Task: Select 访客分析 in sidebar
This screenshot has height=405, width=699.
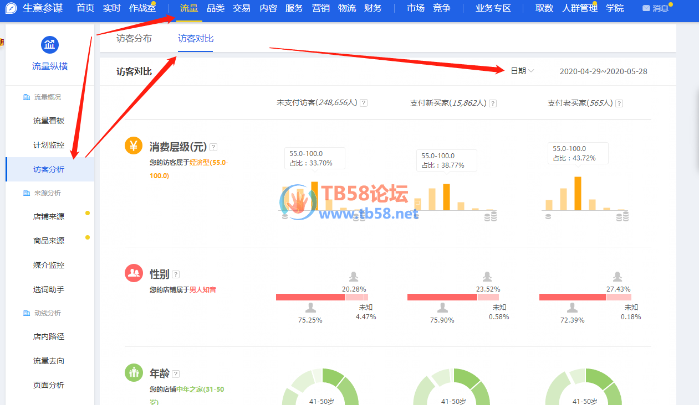Action: [49, 169]
